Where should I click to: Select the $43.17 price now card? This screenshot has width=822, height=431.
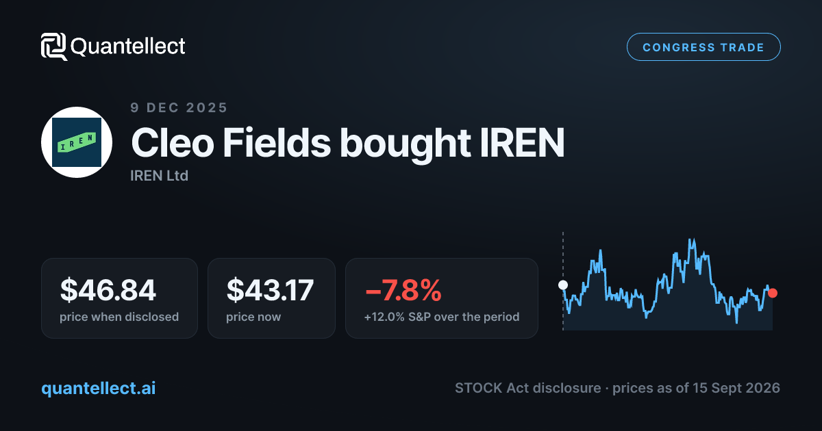pyautogui.click(x=271, y=298)
